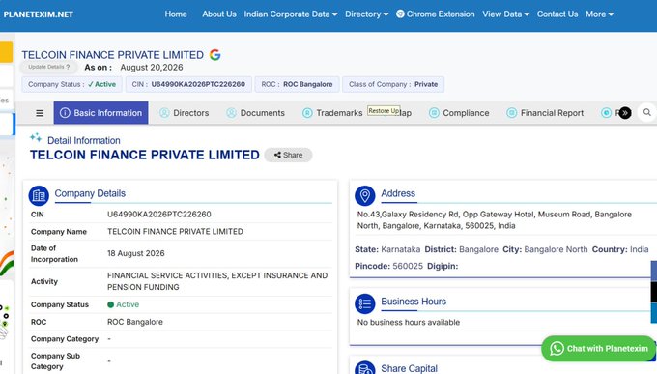The image size is (657, 374).
Task: Open the Contact Us page
Action: pyautogui.click(x=557, y=14)
